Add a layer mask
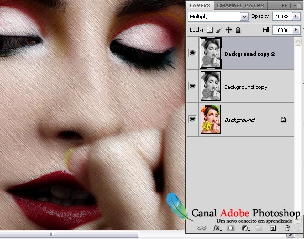 [x=230, y=228]
